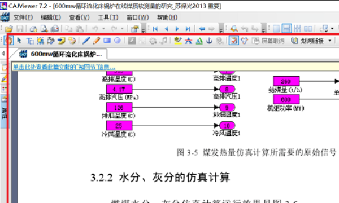Screen dimensions: 339x203
Task: Click the gray flash icon
Action: pyautogui.click(x=132, y=41)
